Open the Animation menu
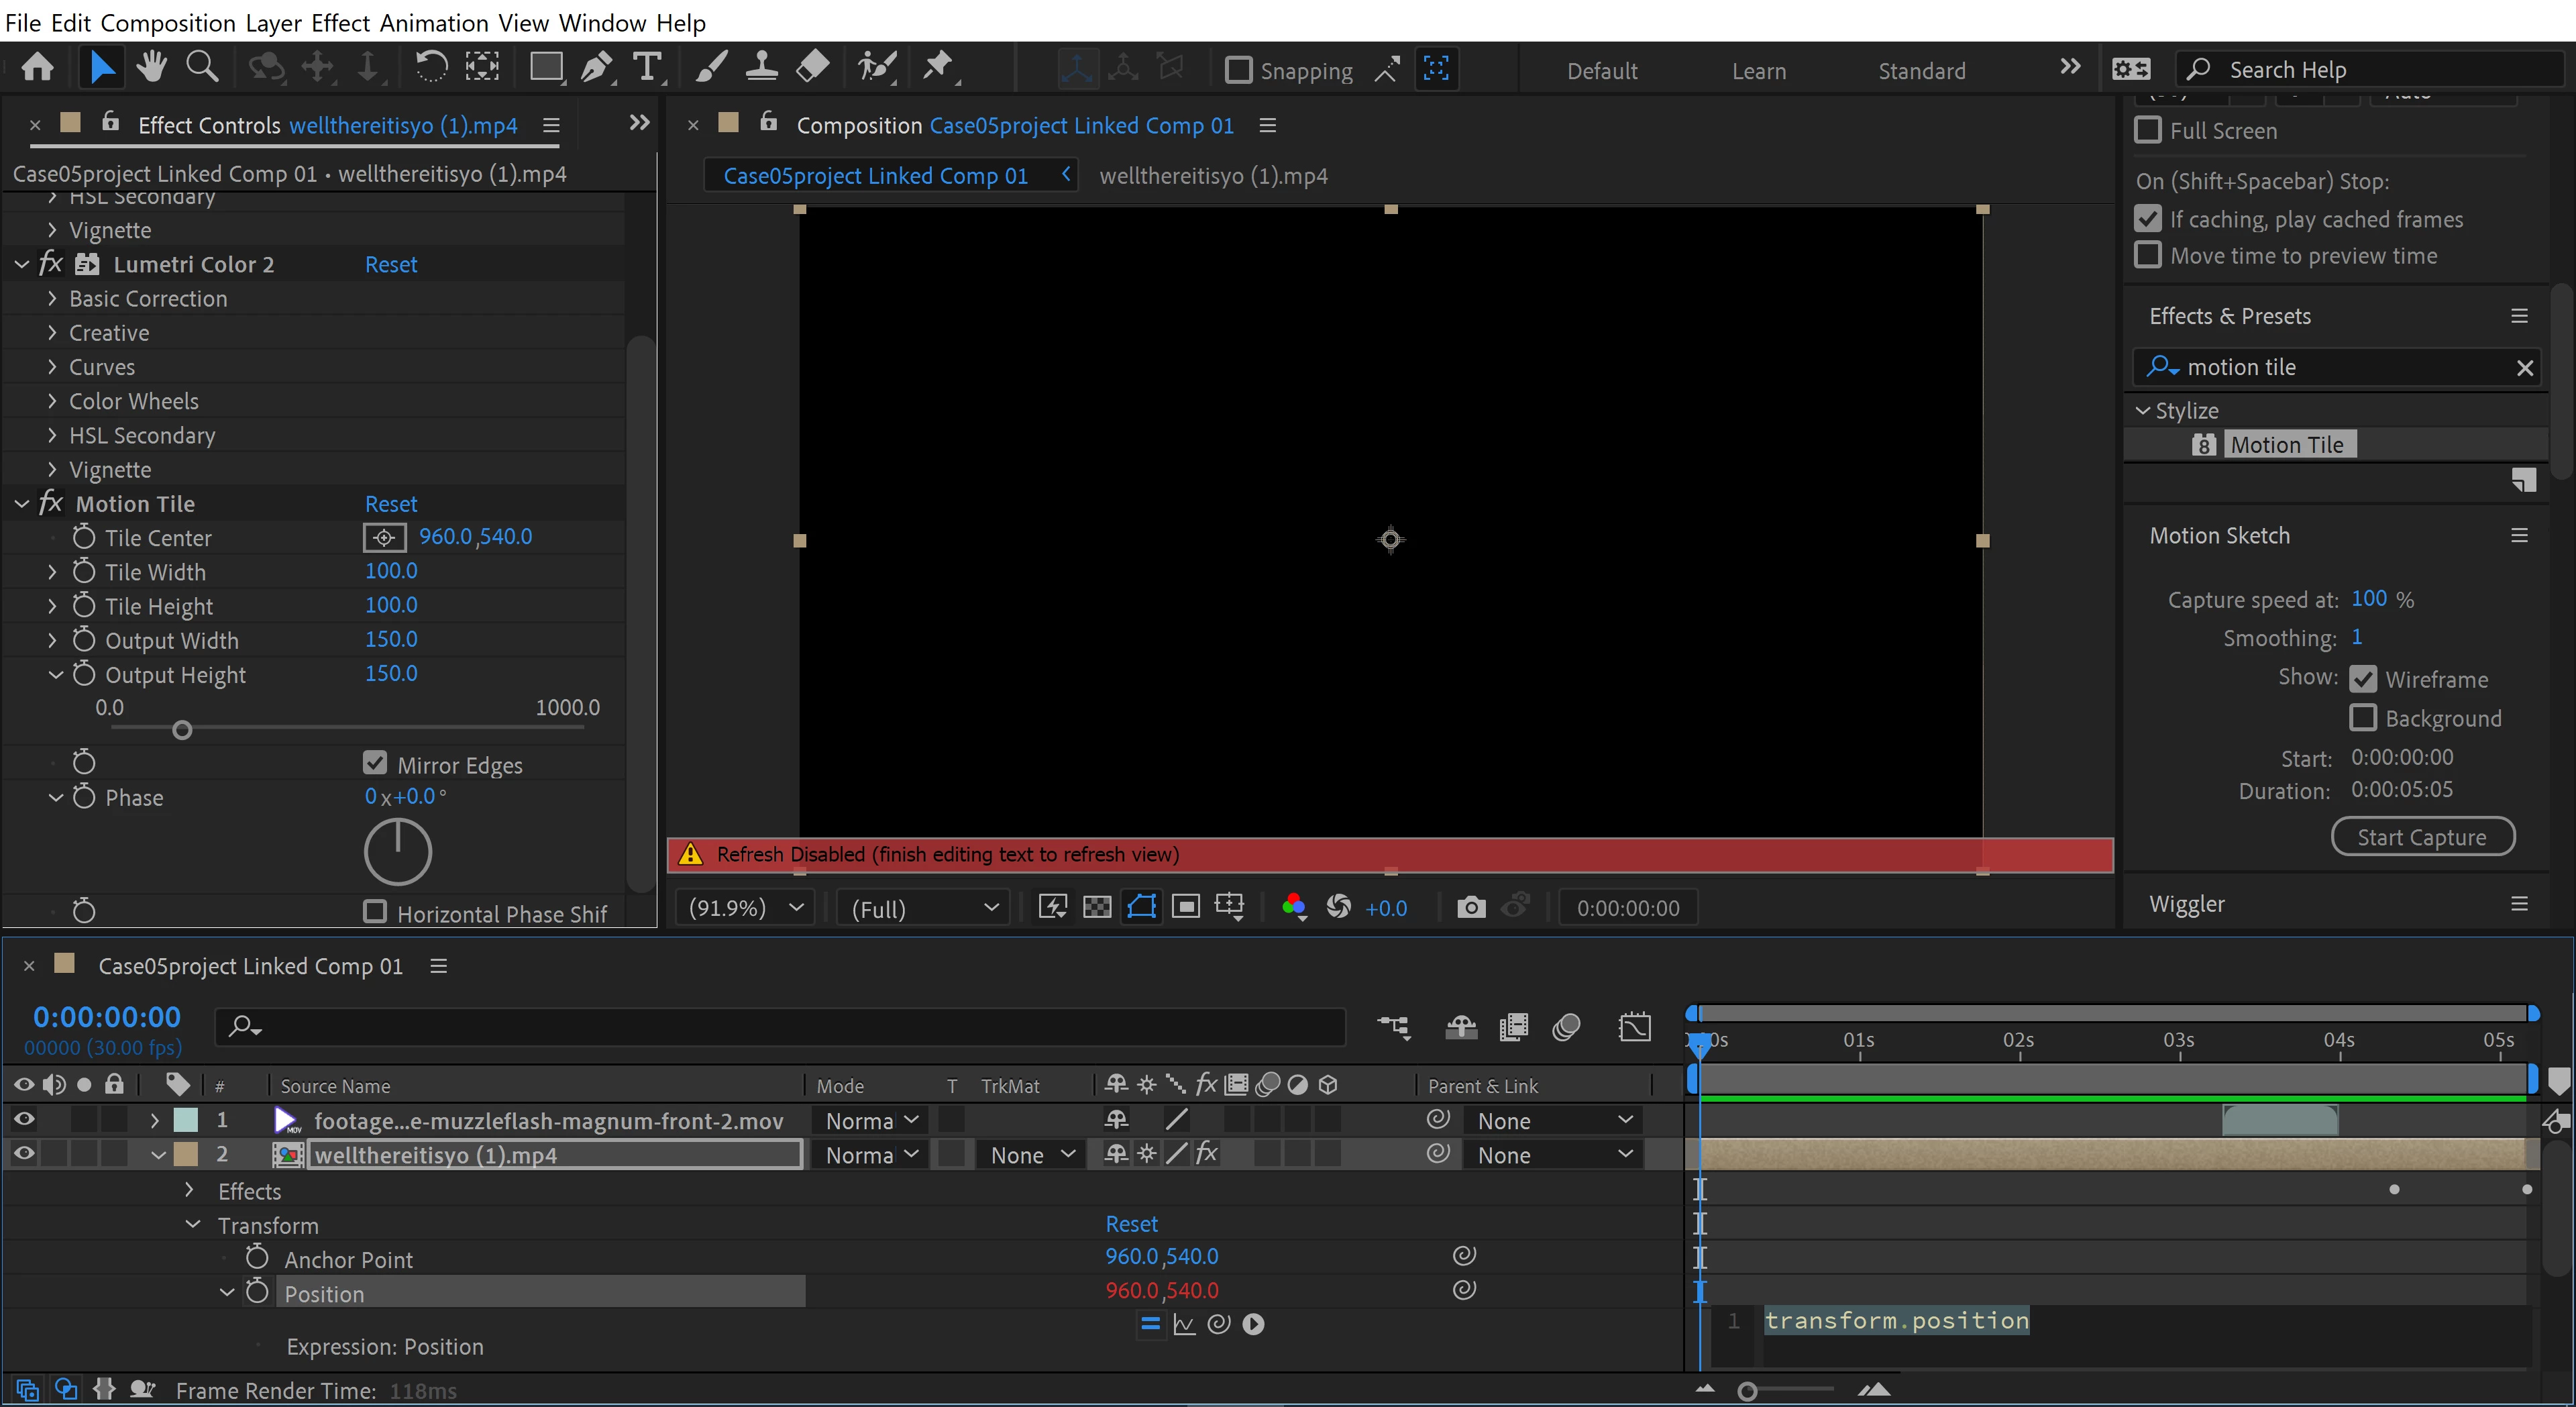The height and width of the screenshot is (1407, 2576). (434, 22)
